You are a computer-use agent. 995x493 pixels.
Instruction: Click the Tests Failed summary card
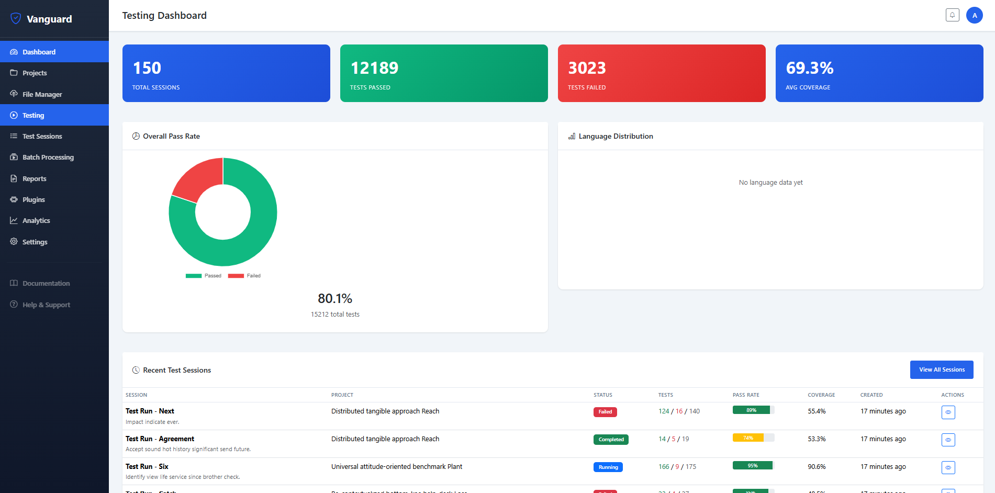point(661,73)
